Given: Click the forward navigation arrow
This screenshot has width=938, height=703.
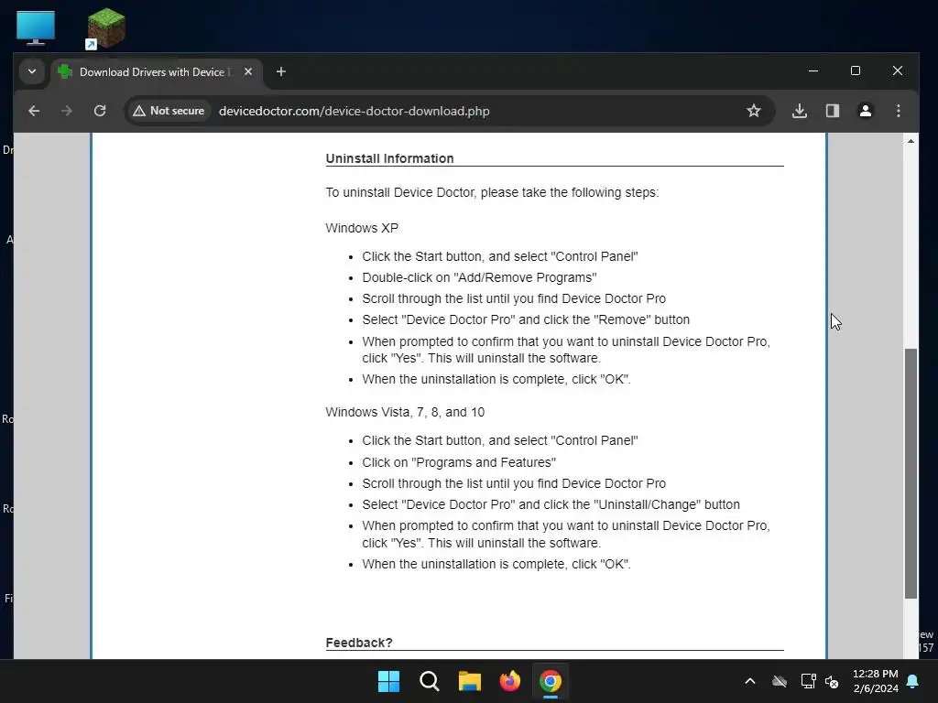Looking at the screenshot, I should 66,111.
